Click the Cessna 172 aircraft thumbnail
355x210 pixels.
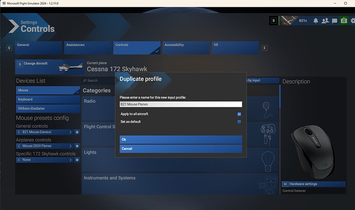click(x=70, y=67)
